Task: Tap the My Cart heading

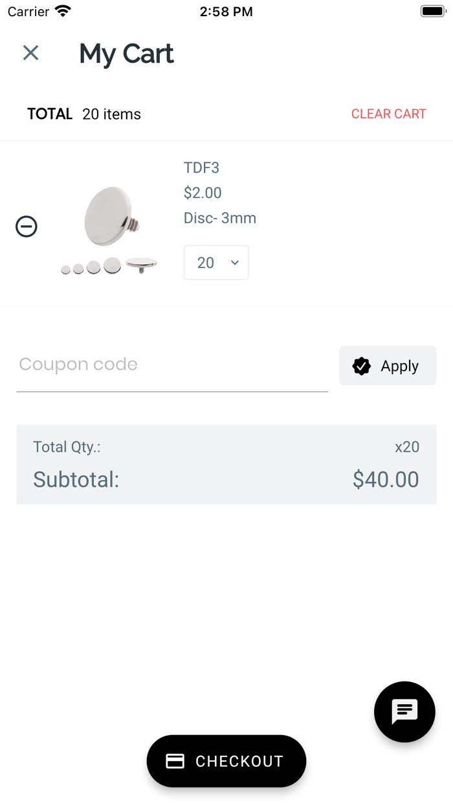Action: pyautogui.click(x=126, y=53)
